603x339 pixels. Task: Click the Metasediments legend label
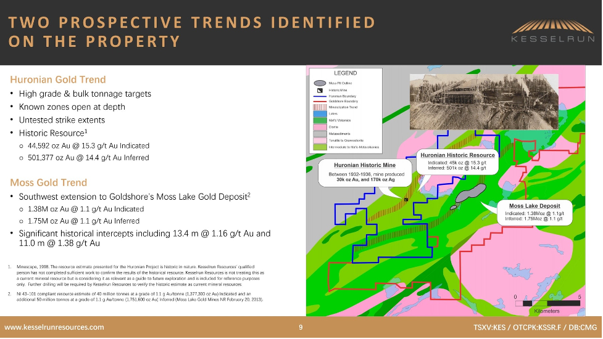pyautogui.click(x=339, y=134)
